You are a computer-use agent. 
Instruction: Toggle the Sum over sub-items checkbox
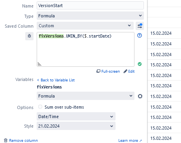[x=40, y=107]
